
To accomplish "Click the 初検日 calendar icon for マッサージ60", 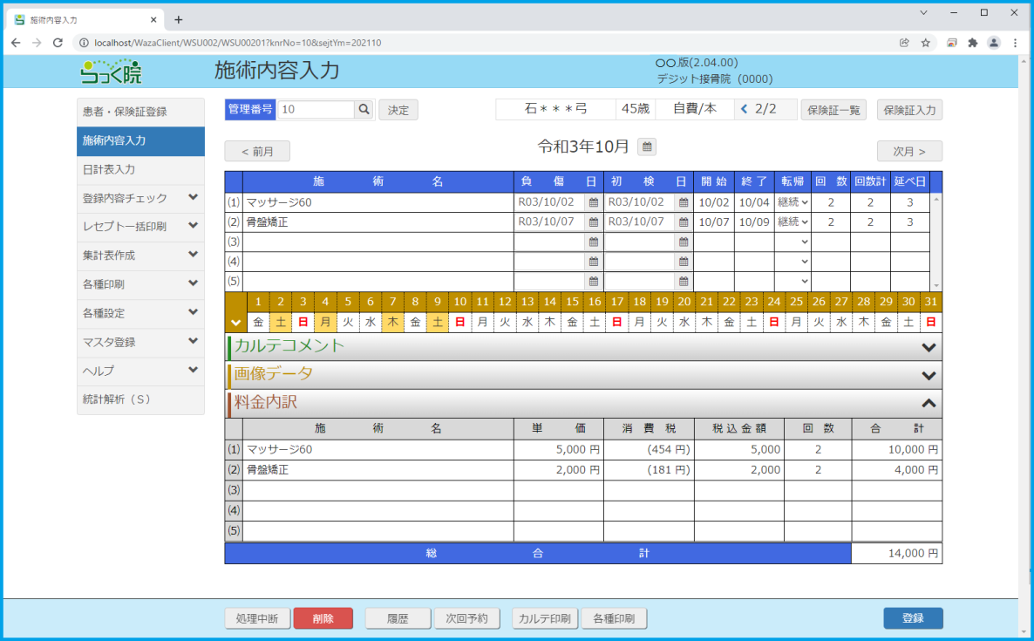I will click(683, 201).
